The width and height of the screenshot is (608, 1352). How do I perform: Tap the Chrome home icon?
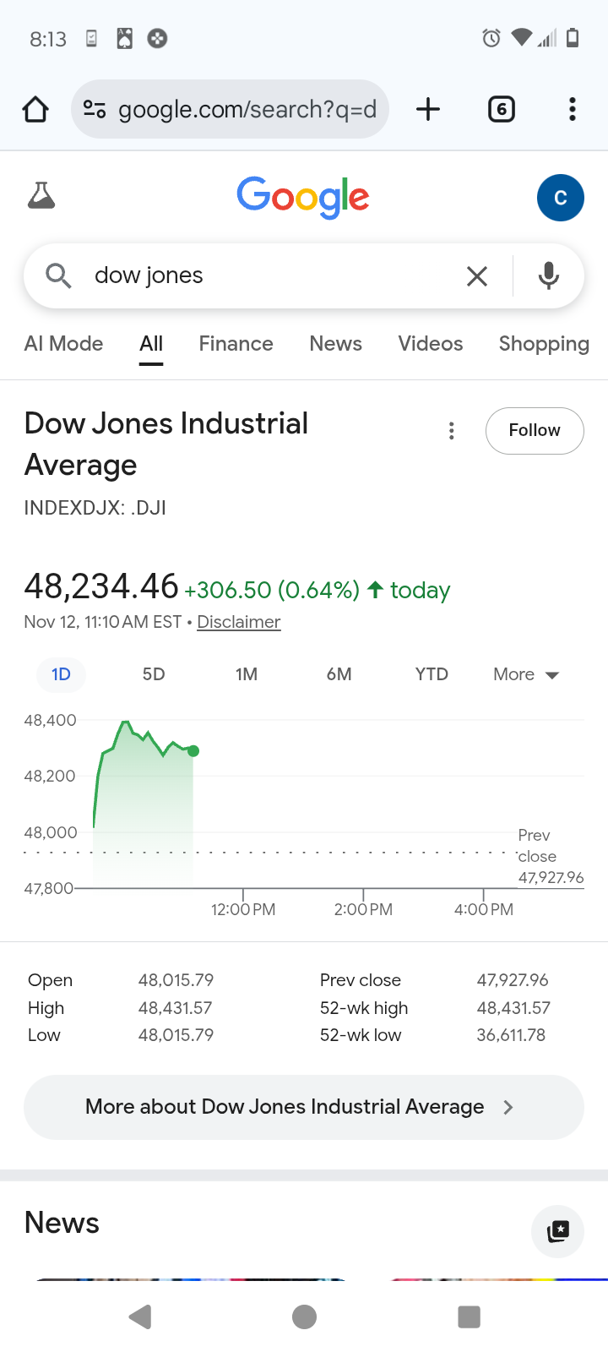click(35, 109)
